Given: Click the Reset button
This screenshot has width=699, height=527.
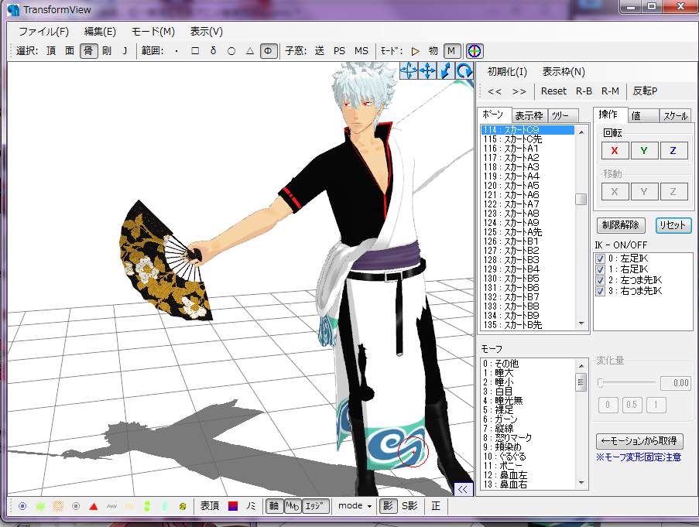Looking at the screenshot, I should tap(553, 91).
